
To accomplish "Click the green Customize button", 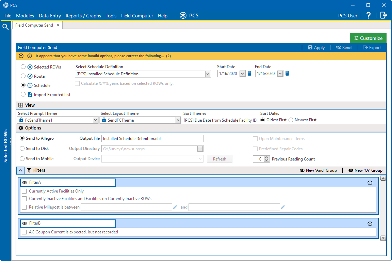I will click(368, 38).
